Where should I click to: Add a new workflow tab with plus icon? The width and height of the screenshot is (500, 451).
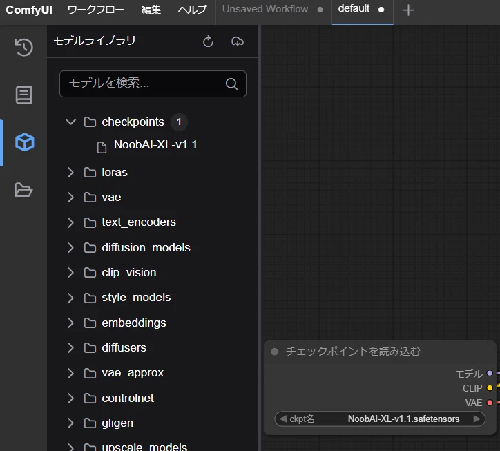[x=408, y=10]
